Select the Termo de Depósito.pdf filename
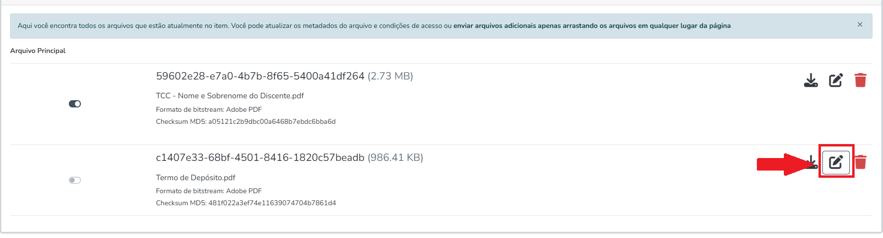 tap(195, 178)
